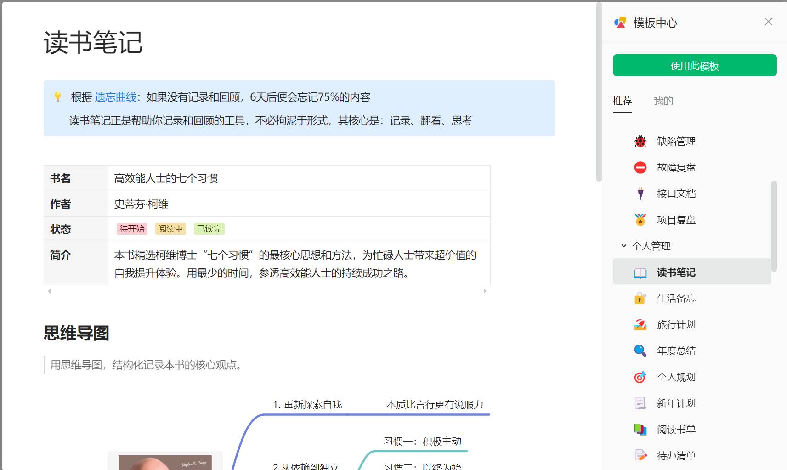
Task: Click the book cover thumbnail in mind map
Action: 165,462
